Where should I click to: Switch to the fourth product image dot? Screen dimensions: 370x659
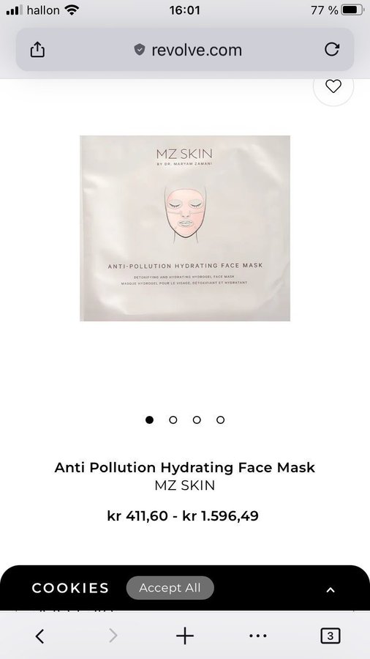(x=220, y=420)
